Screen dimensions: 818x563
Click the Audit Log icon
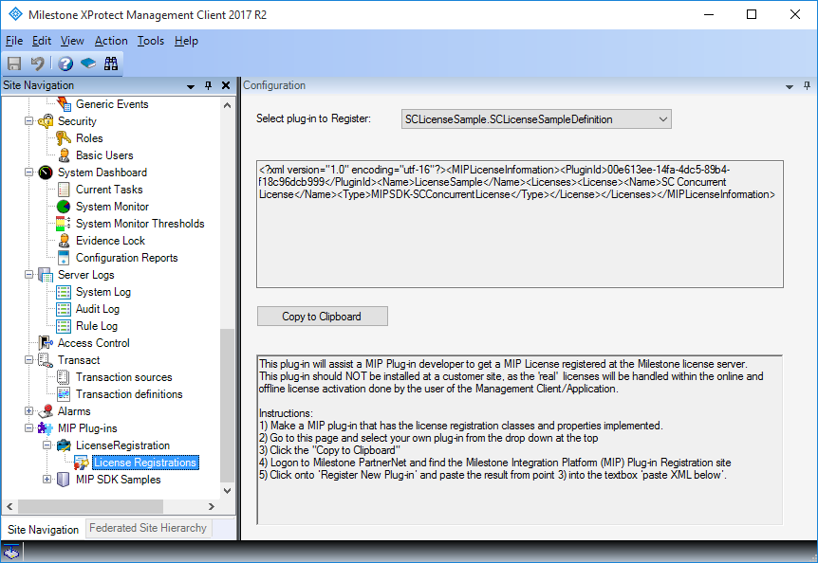pos(64,309)
